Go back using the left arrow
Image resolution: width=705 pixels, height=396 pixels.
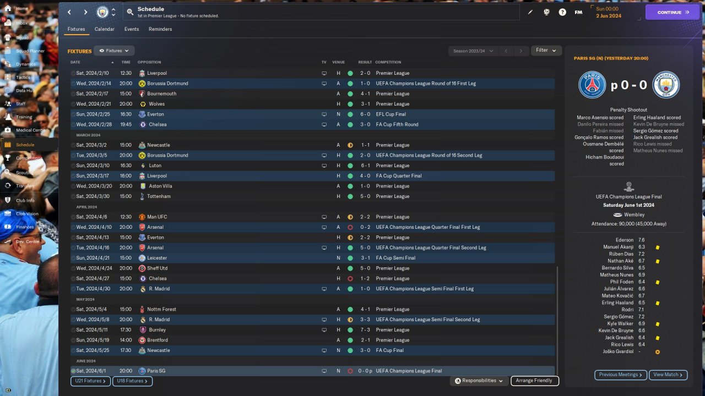tap(69, 12)
